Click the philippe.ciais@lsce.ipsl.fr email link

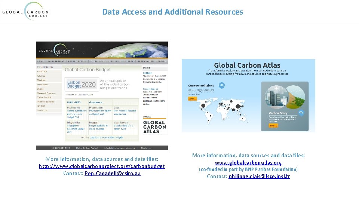pyautogui.click(x=259, y=176)
